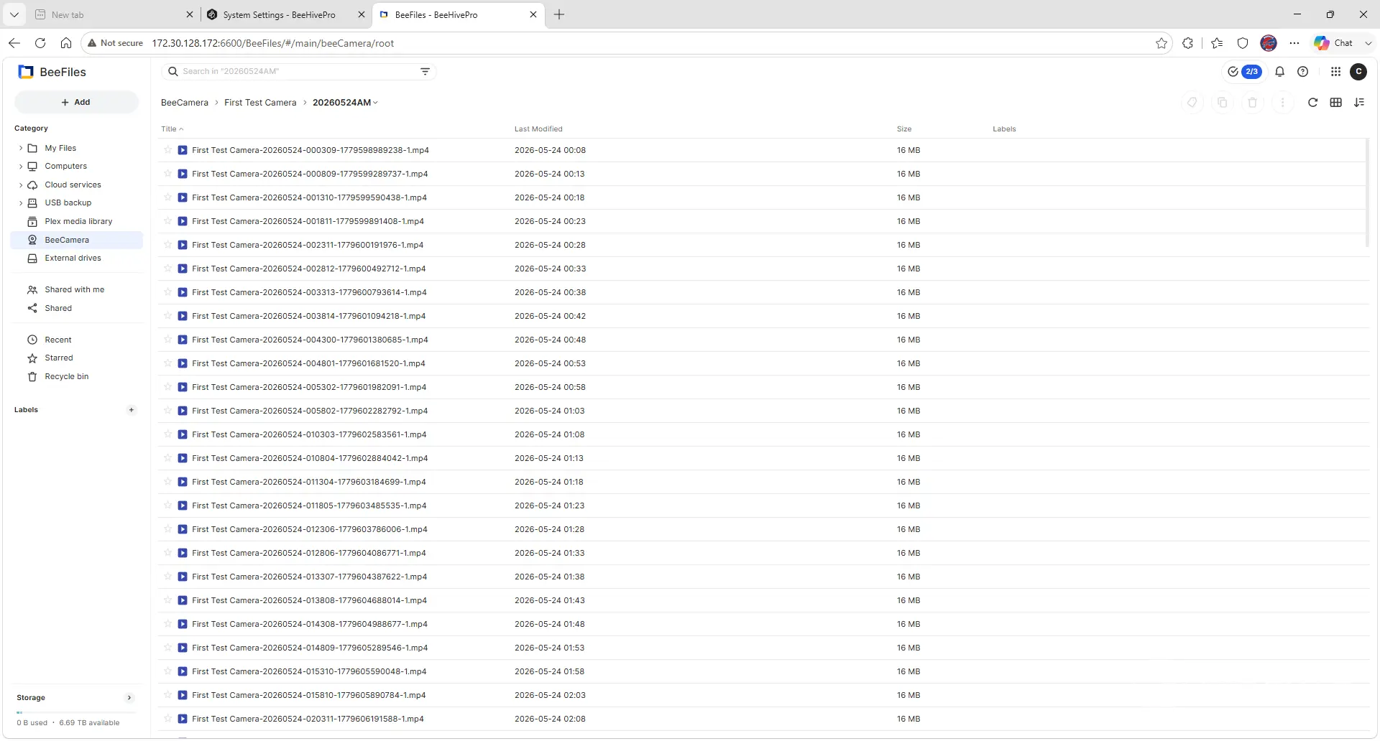Open the apps grid launcher
This screenshot has width=1380, height=741.
click(x=1335, y=72)
